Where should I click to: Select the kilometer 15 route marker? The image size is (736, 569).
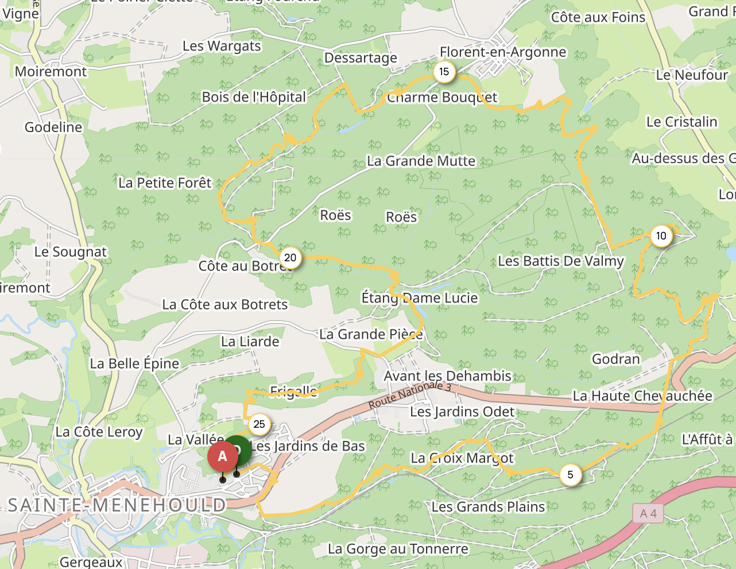pyautogui.click(x=444, y=72)
